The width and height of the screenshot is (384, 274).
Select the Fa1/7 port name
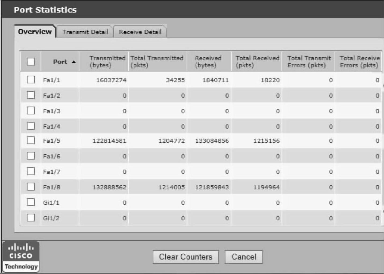pos(52,172)
